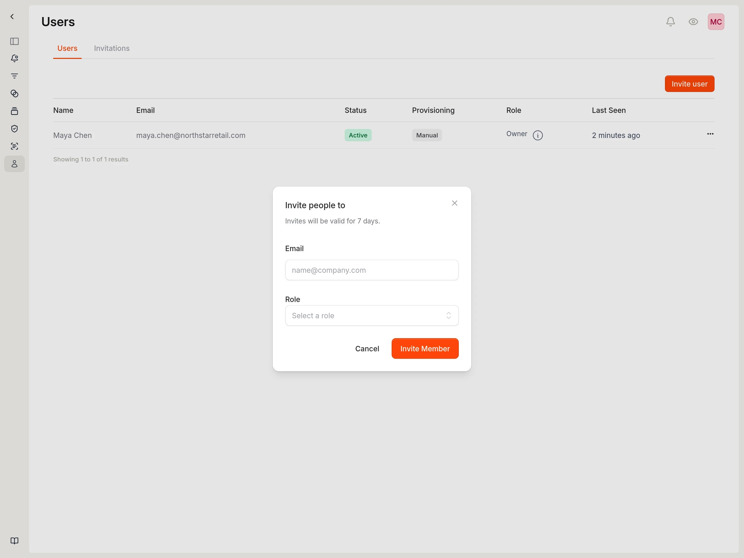The height and width of the screenshot is (558, 744).
Task: Switch to the Users tab
Action: pos(67,48)
